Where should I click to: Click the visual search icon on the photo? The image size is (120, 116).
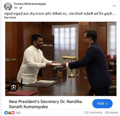[x=14, y=87]
